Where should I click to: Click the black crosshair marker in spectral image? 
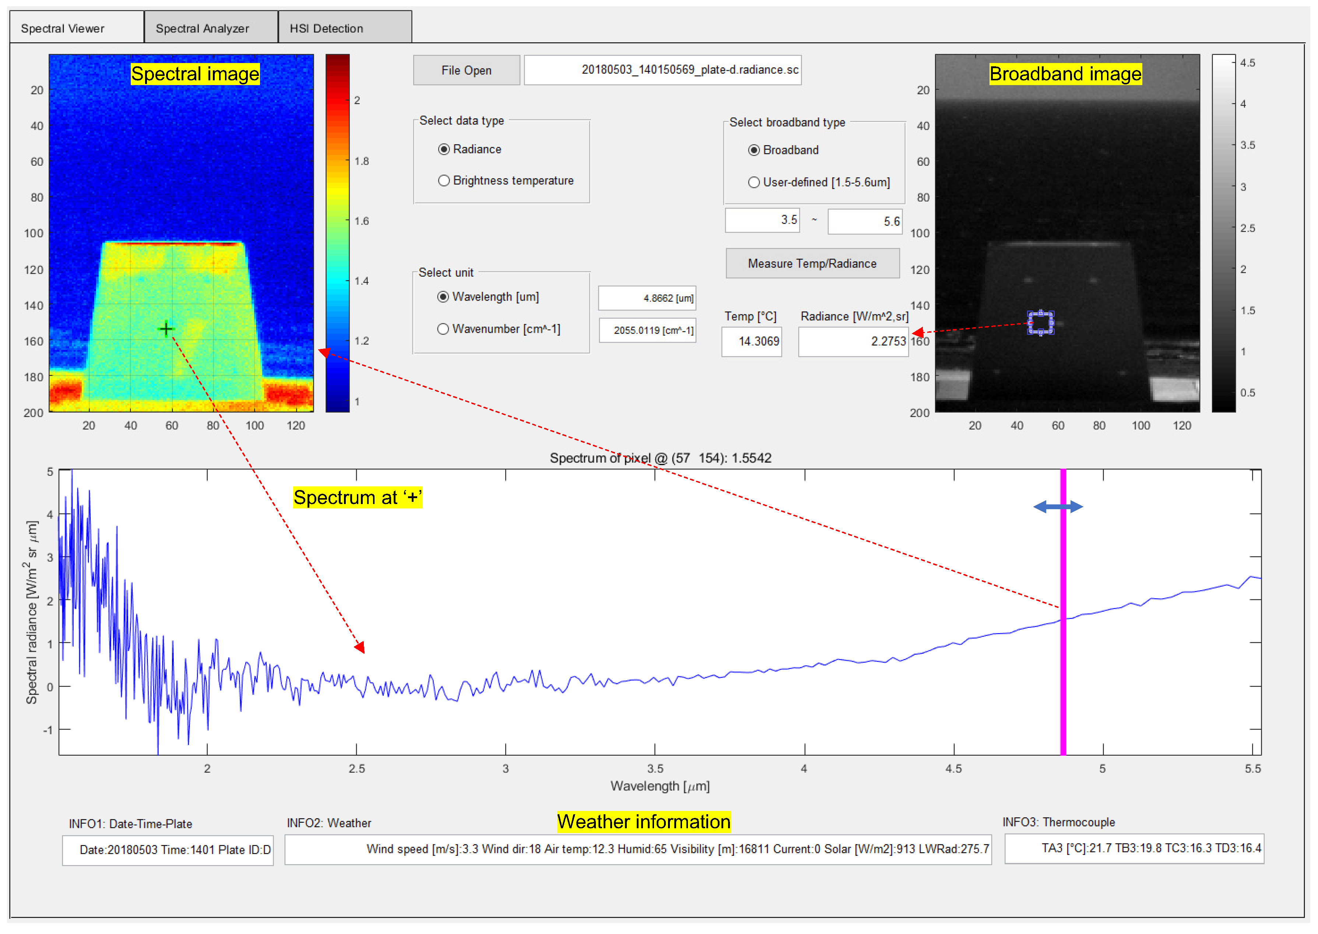(166, 329)
